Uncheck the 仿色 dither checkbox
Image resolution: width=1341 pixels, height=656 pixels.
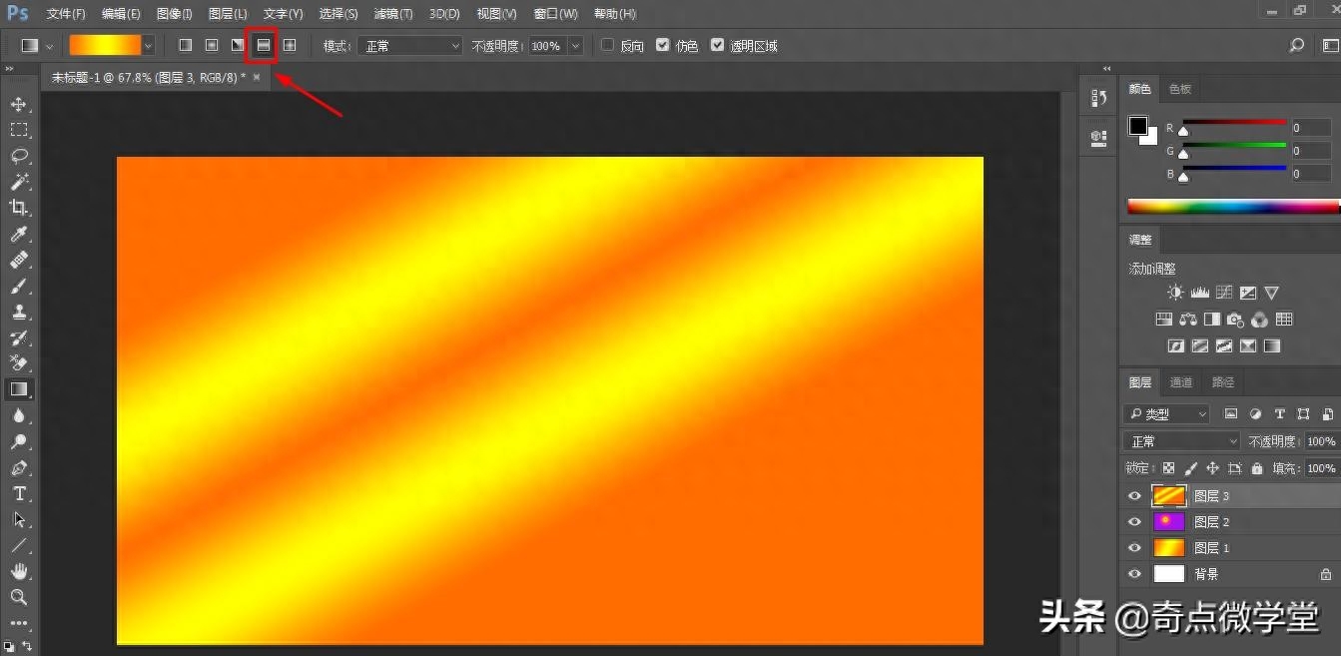coord(663,45)
